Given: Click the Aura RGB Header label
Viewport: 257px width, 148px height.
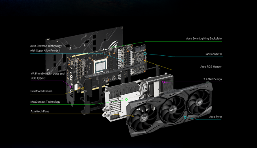Looking at the screenshot, I should pyautogui.click(x=211, y=67).
